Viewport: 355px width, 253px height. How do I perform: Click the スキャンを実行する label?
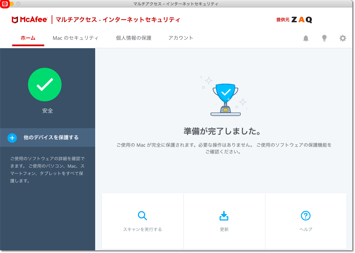(x=142, y=229)
